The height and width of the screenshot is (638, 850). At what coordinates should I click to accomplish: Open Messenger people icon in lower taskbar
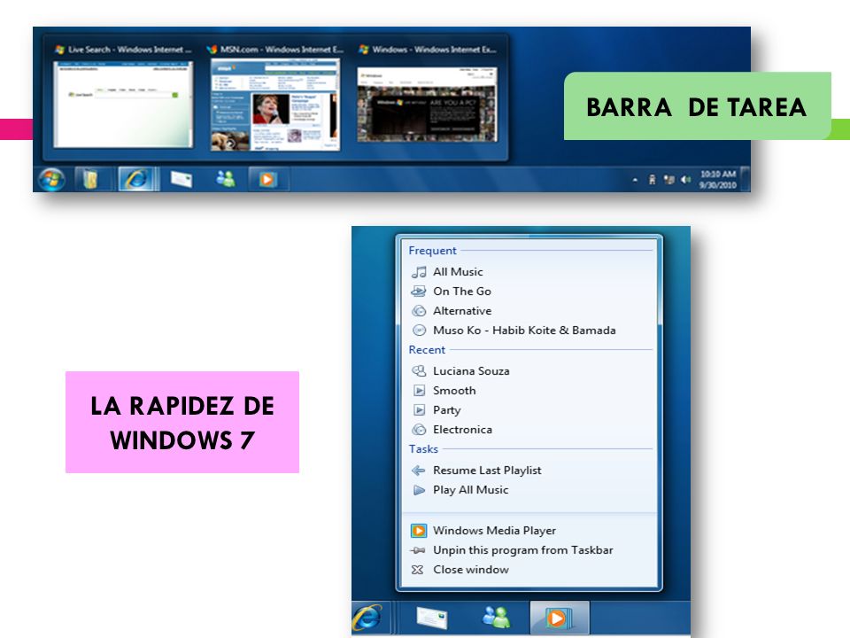click(497, 617)
